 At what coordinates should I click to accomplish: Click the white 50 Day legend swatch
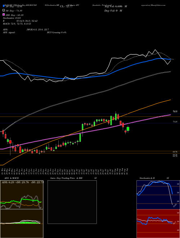click(4, 10)
